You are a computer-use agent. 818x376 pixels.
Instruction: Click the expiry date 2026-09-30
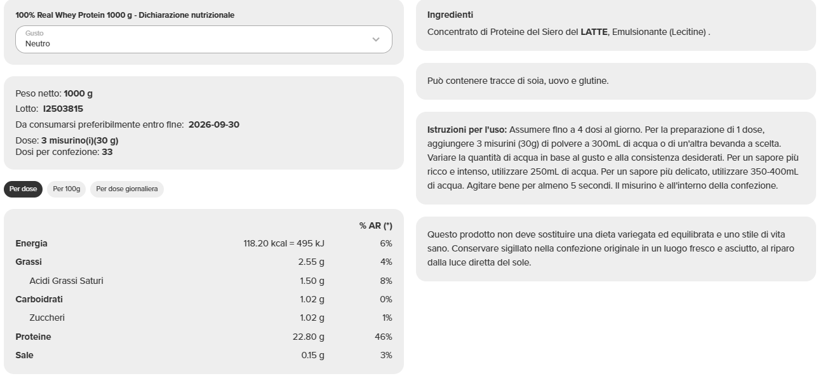tap(213, 124)
